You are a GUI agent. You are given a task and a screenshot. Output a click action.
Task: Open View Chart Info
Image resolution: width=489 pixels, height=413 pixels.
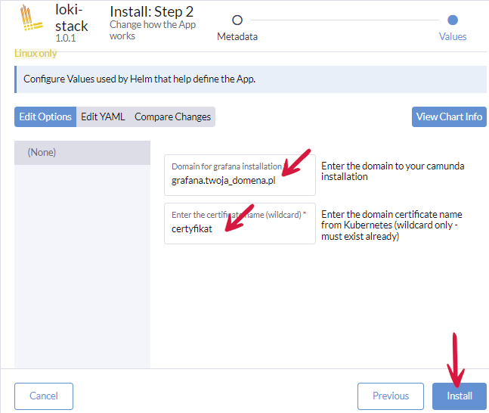click(x=449, y=116)
